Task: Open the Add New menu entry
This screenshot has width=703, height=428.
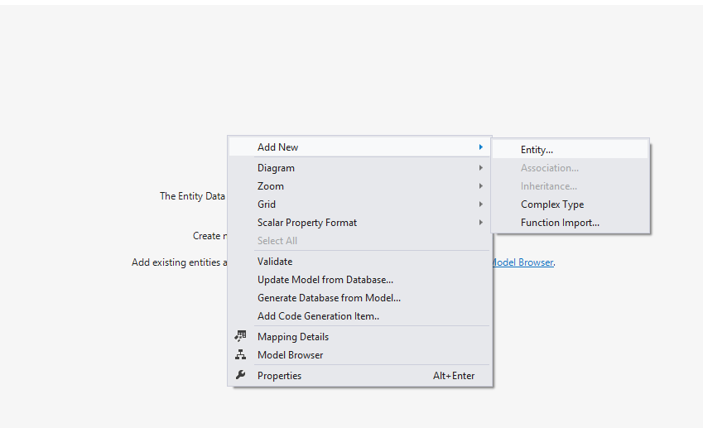Action: tap(359, 147)
